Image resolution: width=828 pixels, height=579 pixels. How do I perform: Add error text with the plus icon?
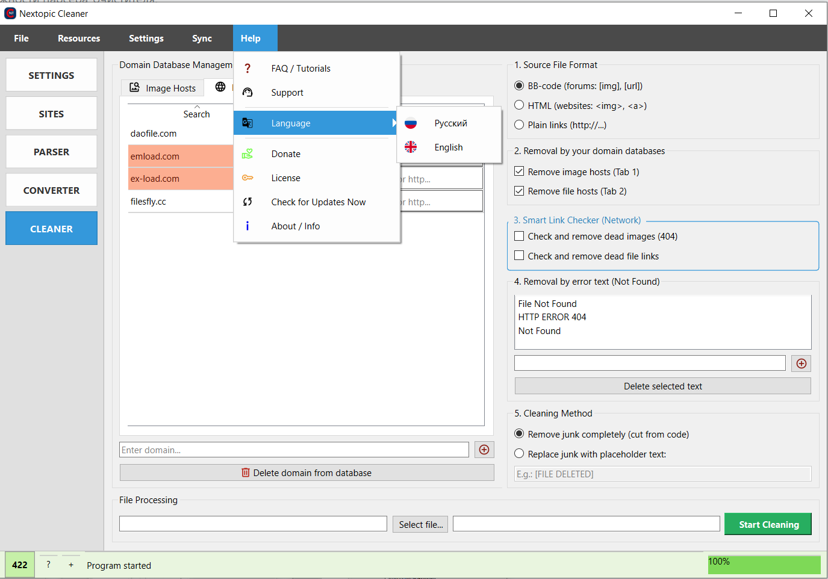pyautogui.click(x=801, y=364)
